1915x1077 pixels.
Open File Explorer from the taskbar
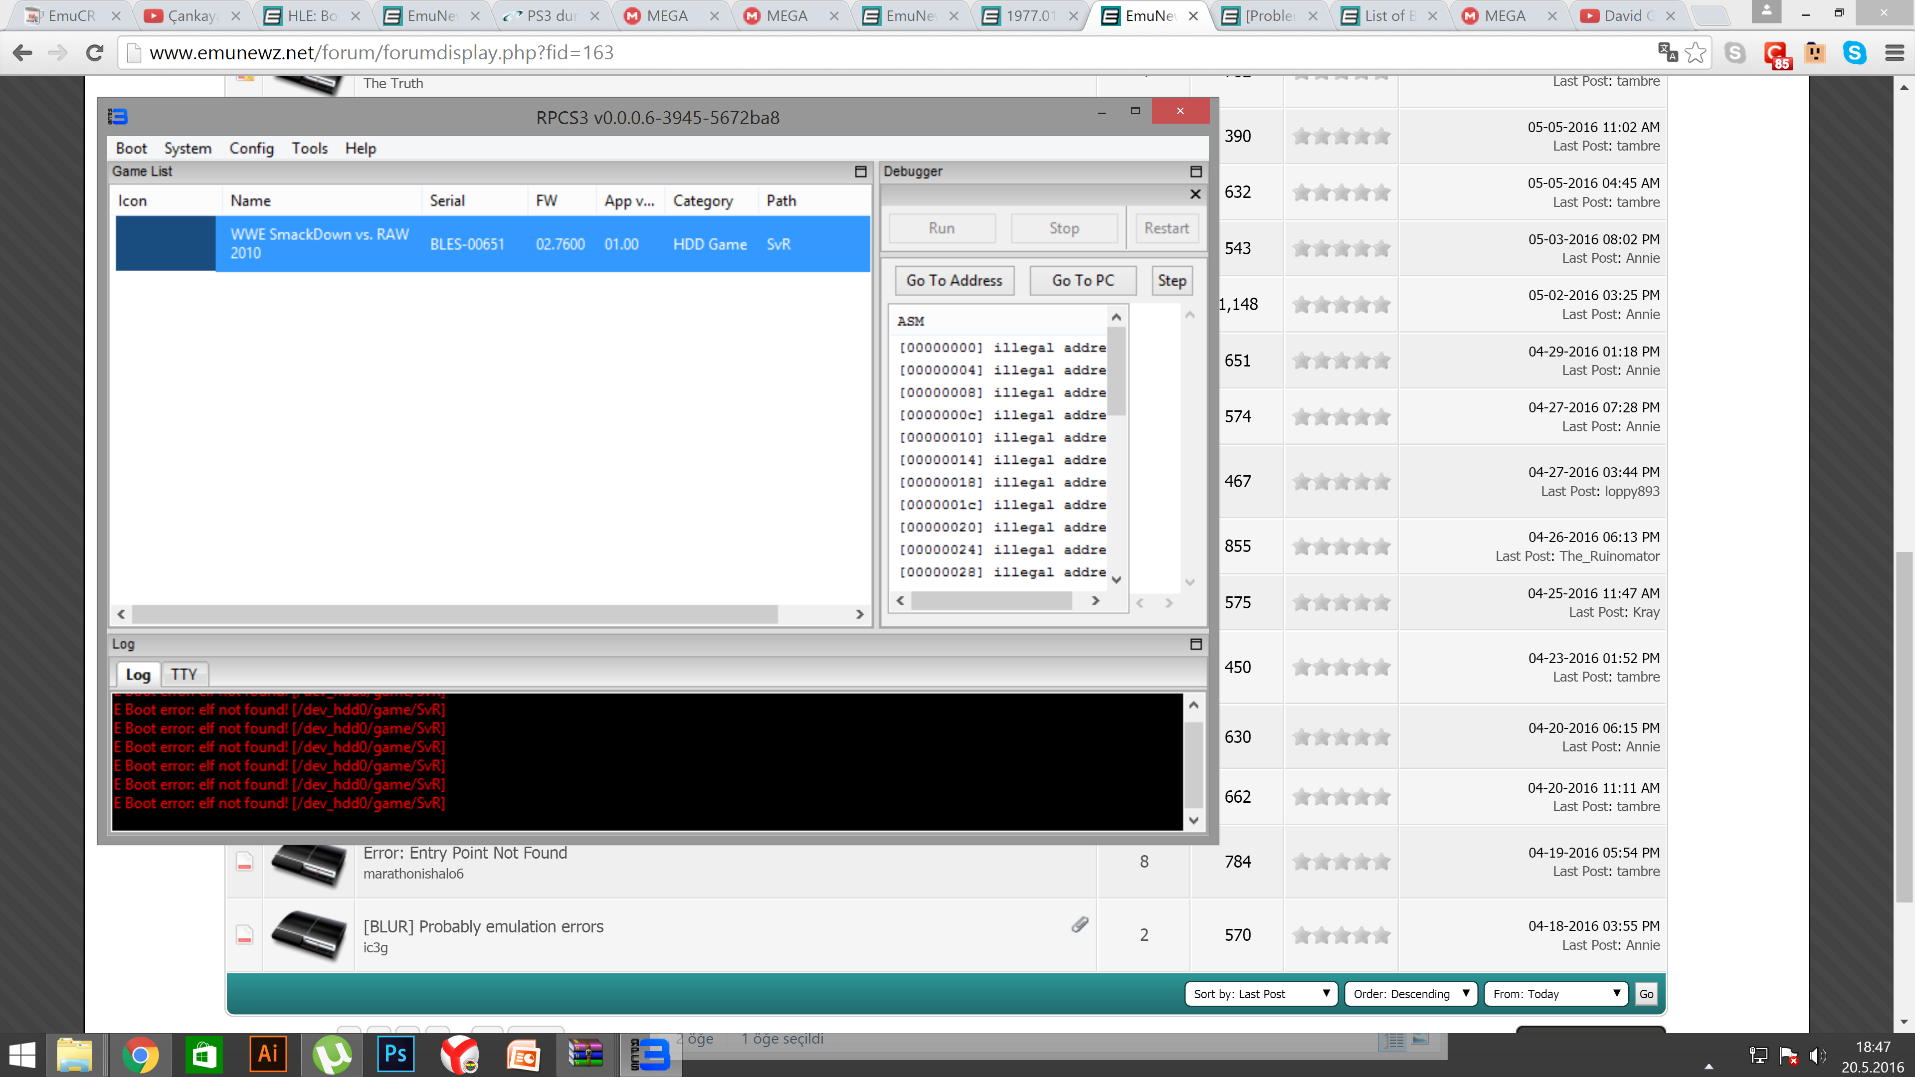click(x=74, y=1055)
